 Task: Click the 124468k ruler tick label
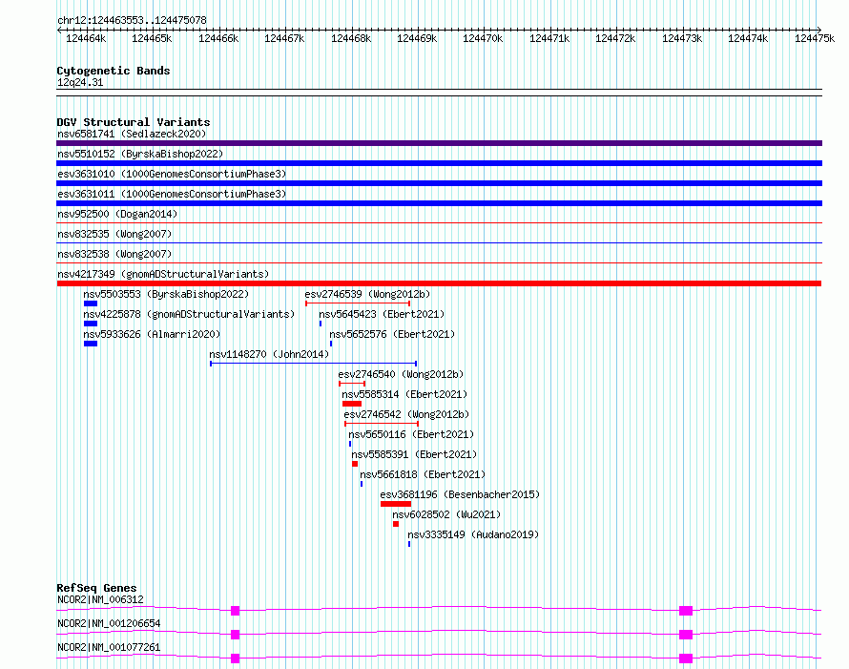pyautogui.click(x=351, y=38)
